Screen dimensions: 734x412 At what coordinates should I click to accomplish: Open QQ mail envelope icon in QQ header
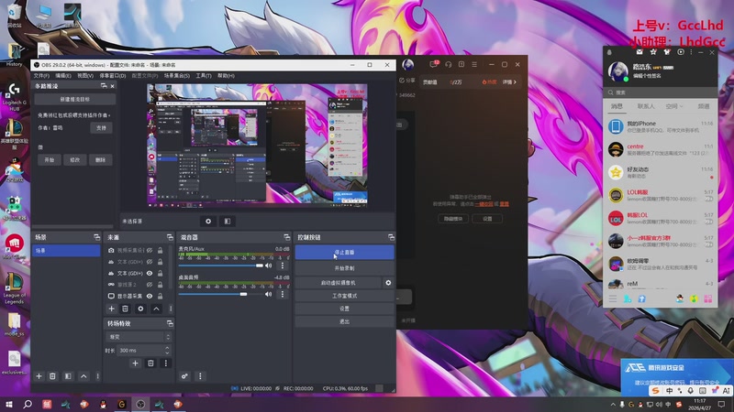coord(639,52)
